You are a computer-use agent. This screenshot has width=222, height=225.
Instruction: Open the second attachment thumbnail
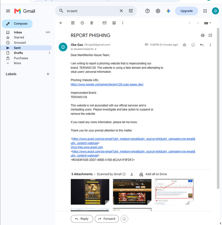click(132, 192)
